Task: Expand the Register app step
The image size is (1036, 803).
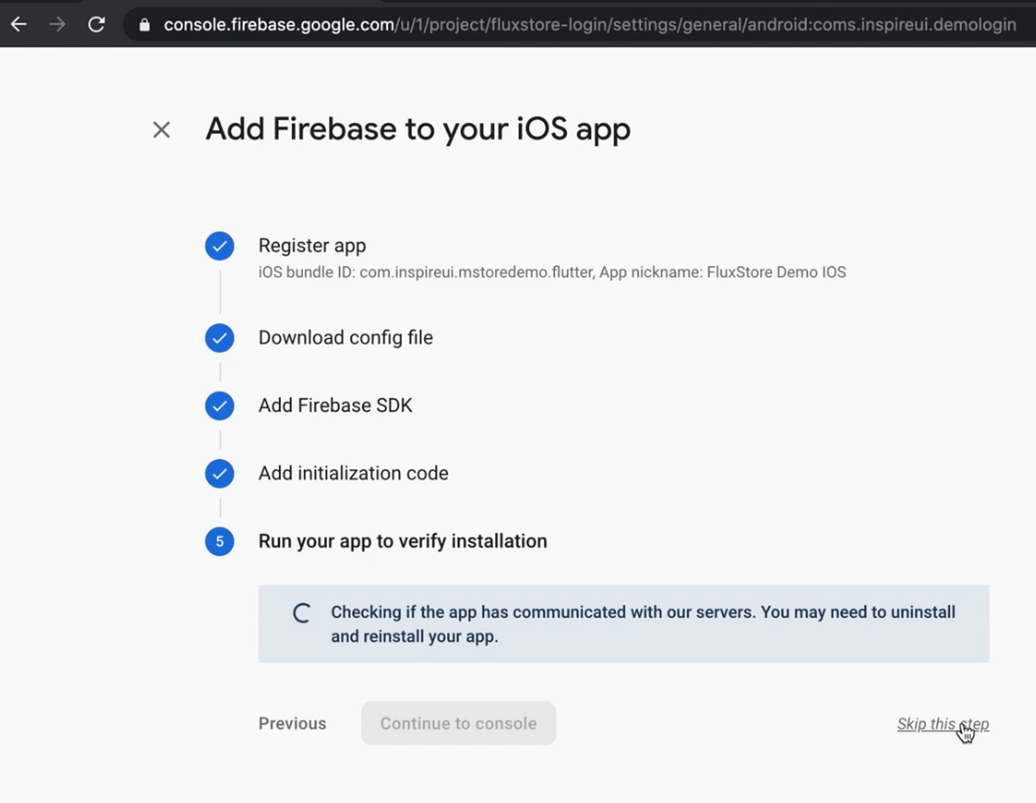Action: point(312,246)
